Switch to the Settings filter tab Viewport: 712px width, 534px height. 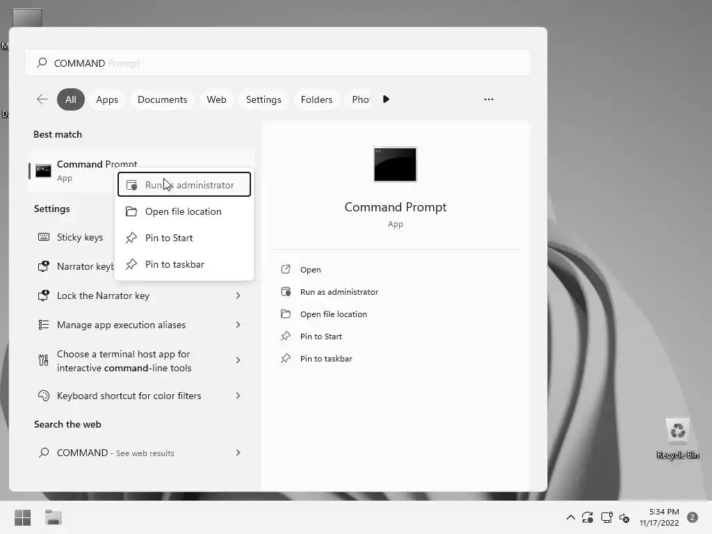tap(264, 99)
